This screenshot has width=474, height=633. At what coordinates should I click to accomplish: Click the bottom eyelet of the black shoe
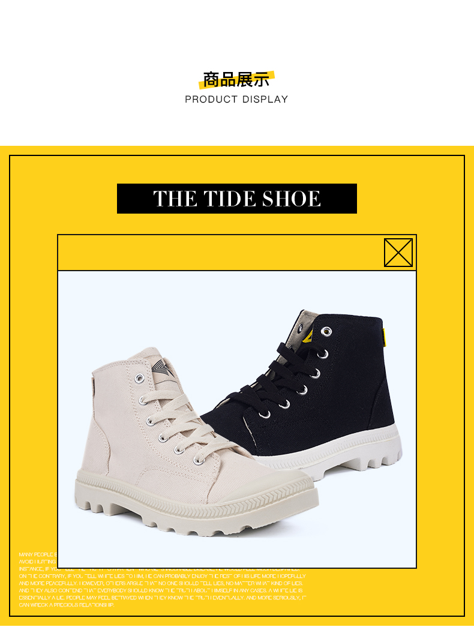(x=265, y=415)
